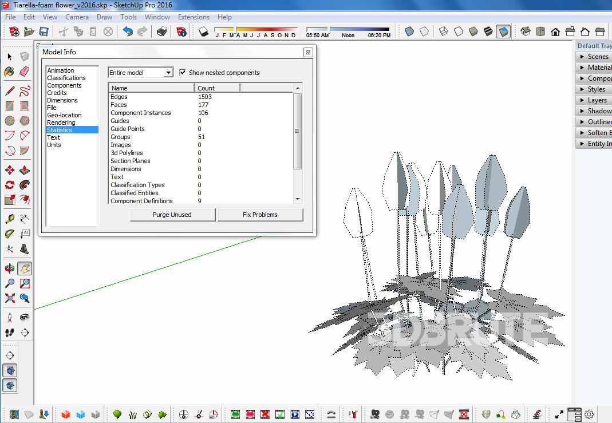
Task: Click the Purge Unused button
Action: point(172,215)
